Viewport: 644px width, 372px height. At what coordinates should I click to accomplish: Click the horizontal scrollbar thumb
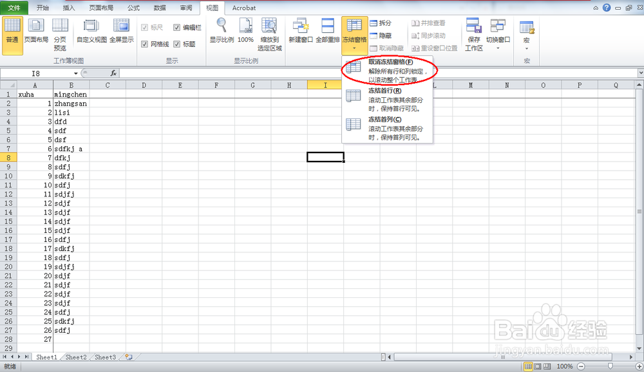coord(503,357)
